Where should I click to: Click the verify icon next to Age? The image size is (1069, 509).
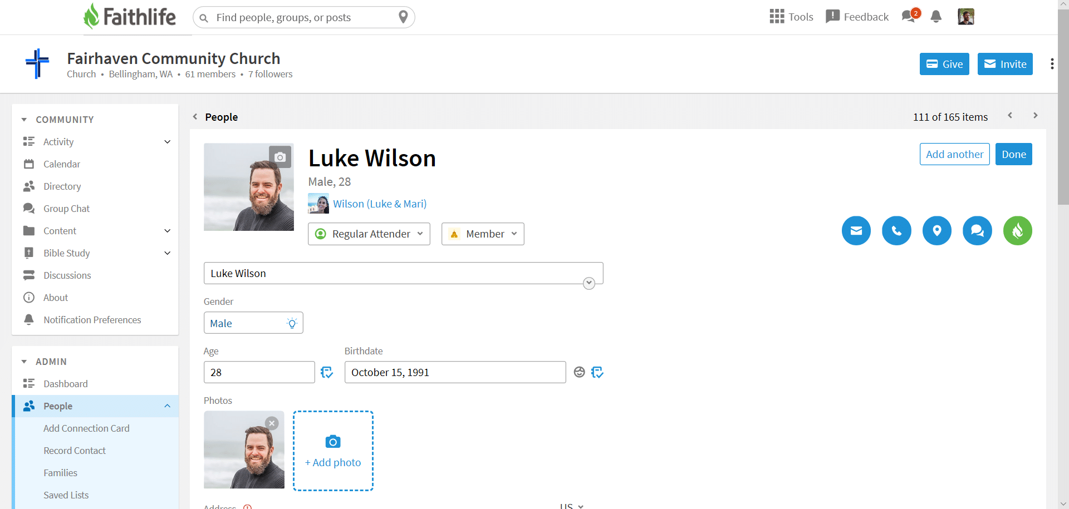[327, 372]
